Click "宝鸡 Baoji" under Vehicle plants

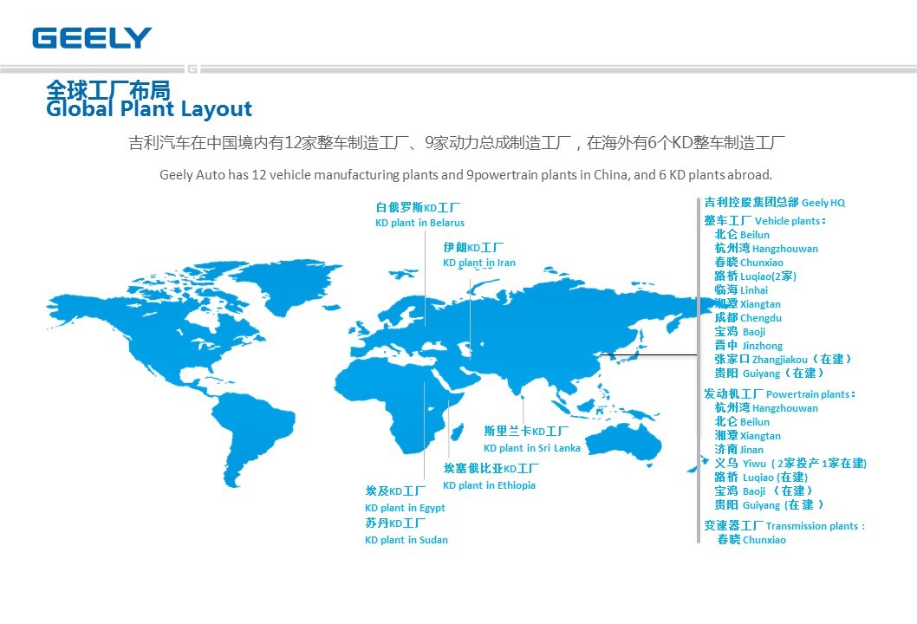pyautogui.click(x=740, y=332)
